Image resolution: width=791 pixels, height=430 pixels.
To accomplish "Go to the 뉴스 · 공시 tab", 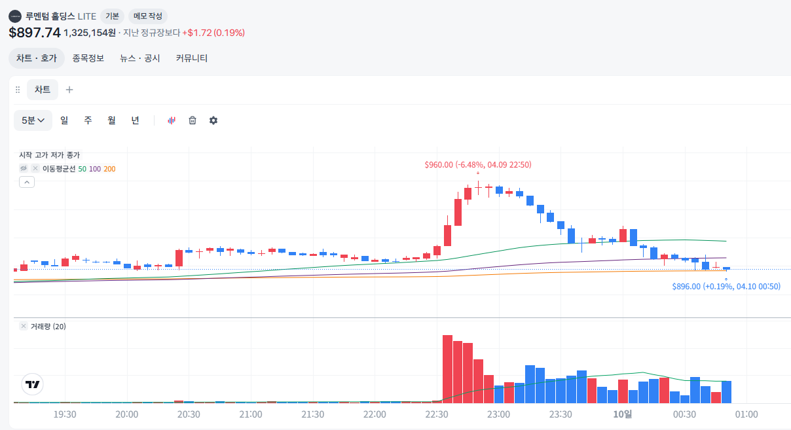I will [139, 58].
